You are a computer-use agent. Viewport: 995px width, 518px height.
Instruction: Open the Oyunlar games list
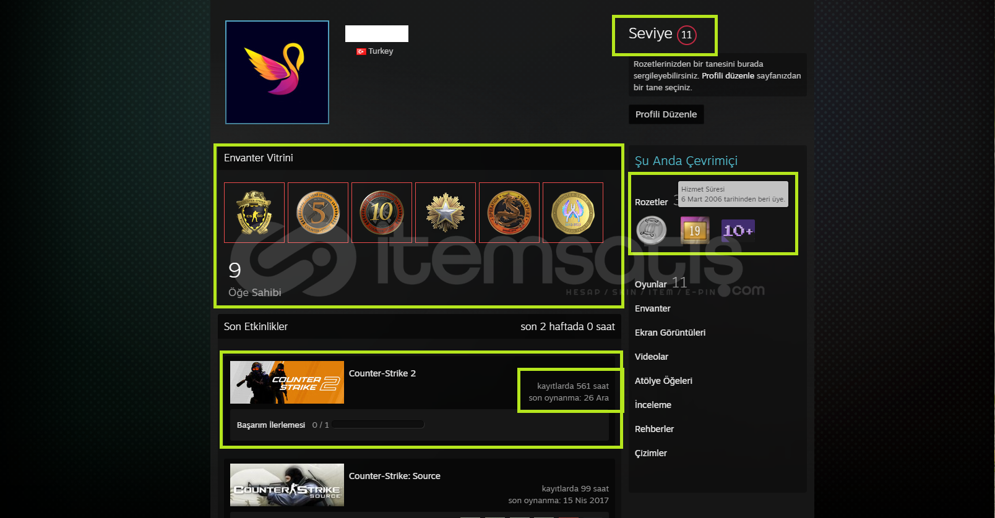(651, 284)
